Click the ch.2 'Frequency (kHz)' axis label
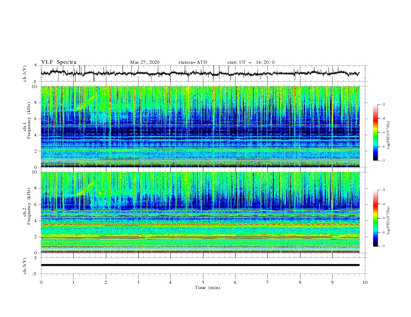Screen dimensions: 411x317 [x=29, y=206]
